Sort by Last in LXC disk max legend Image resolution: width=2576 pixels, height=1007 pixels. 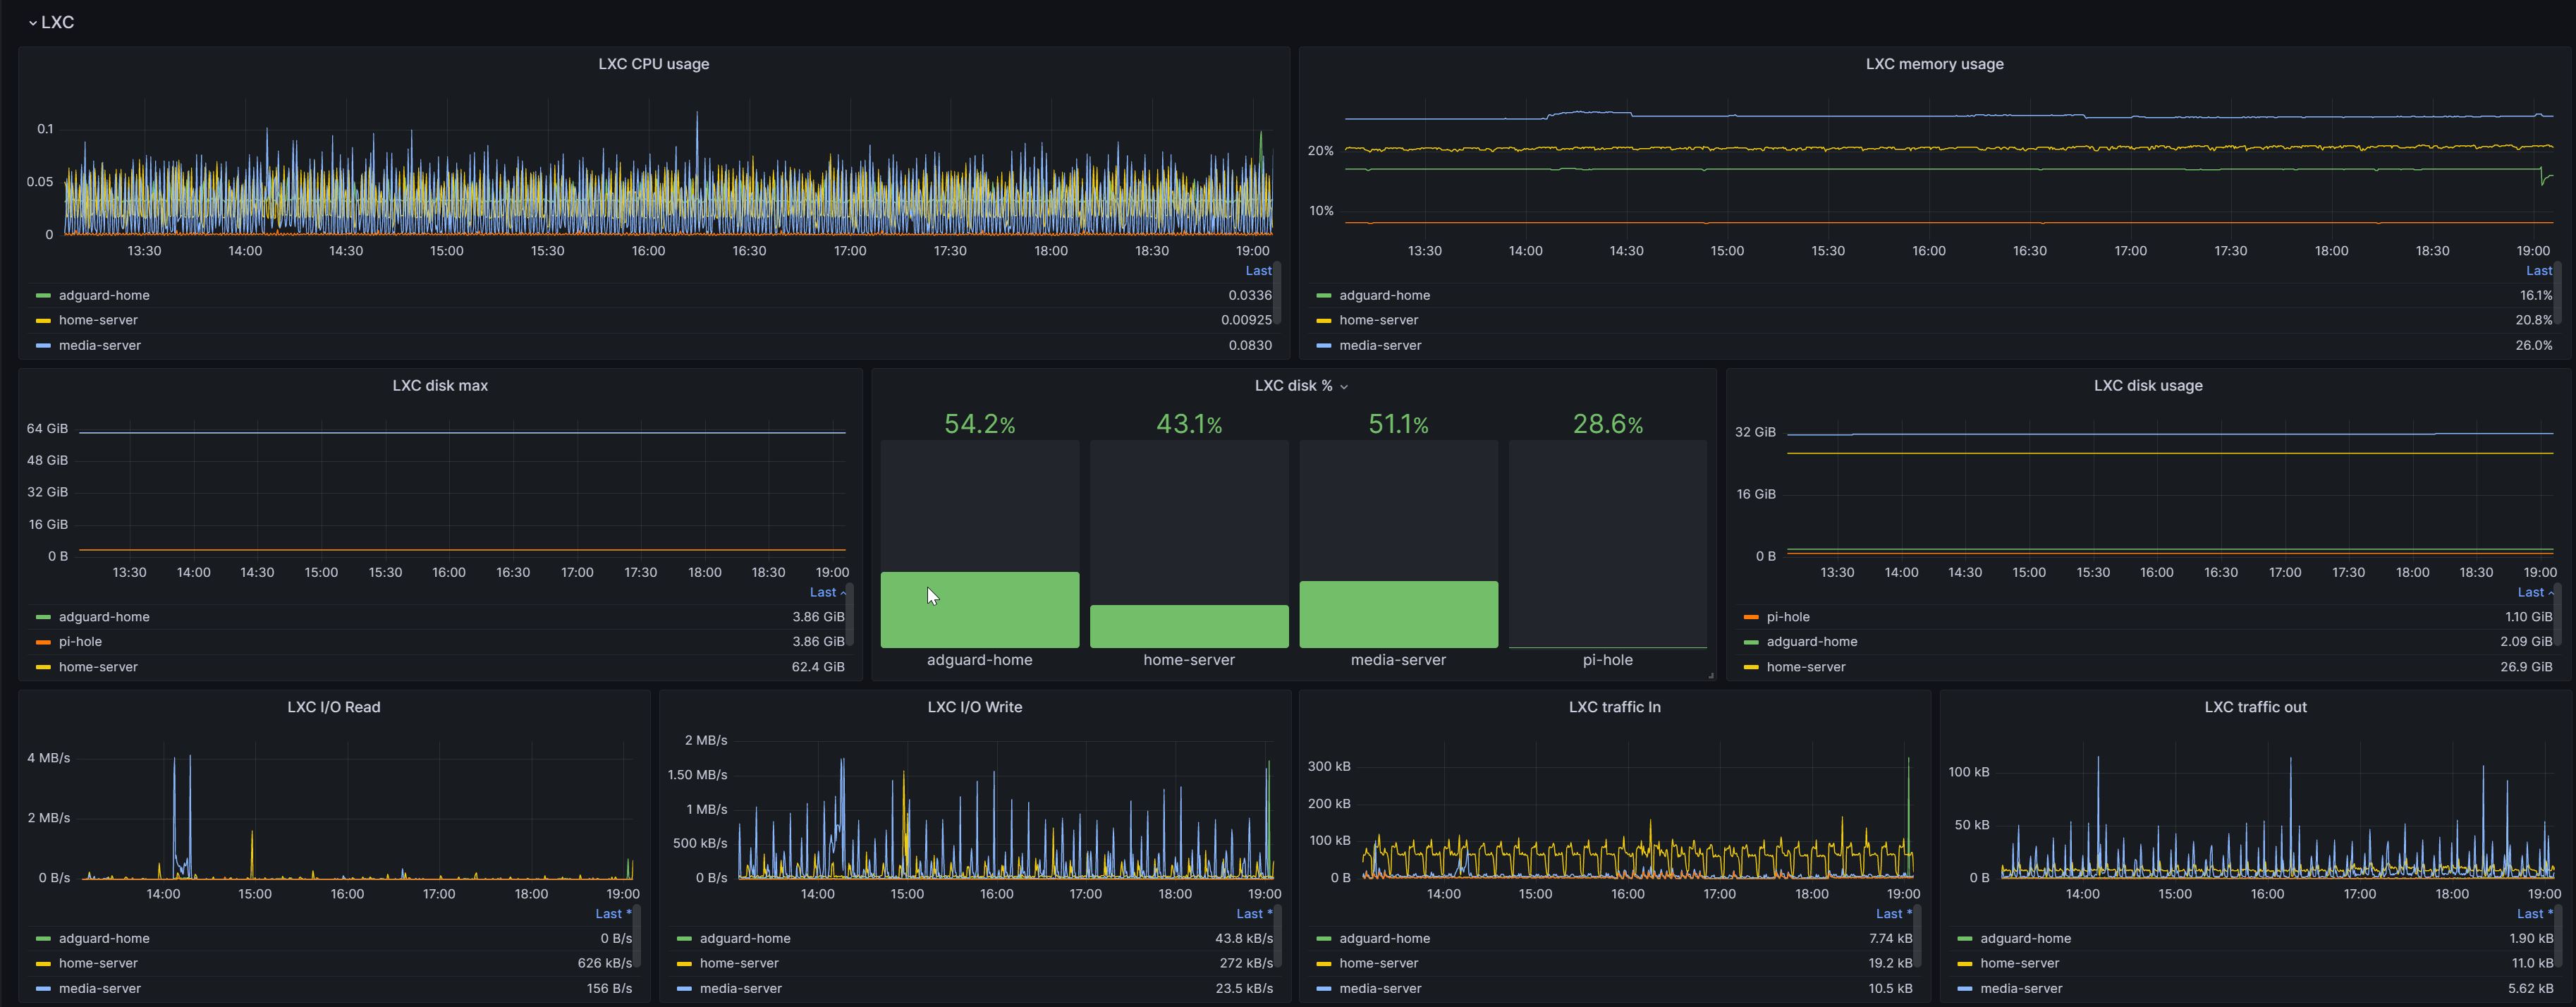(x=822, y=592)
